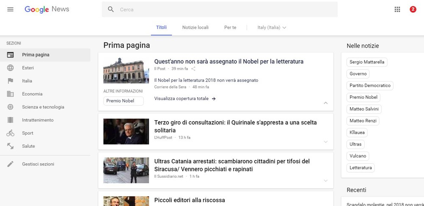This screenshot has height=206, width=424.
Task: Click the share icon on Nobel article
Action: pos(193,68)
